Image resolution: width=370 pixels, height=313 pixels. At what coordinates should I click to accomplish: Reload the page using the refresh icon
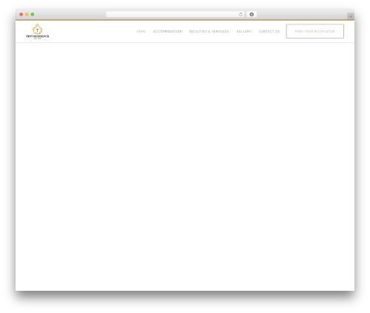(x=240, y=14)
